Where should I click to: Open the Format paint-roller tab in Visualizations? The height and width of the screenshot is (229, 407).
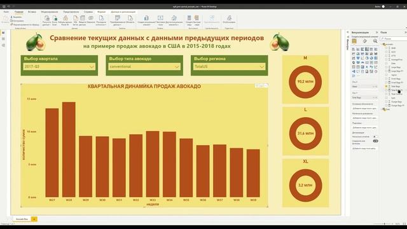[x=364, y=41]
